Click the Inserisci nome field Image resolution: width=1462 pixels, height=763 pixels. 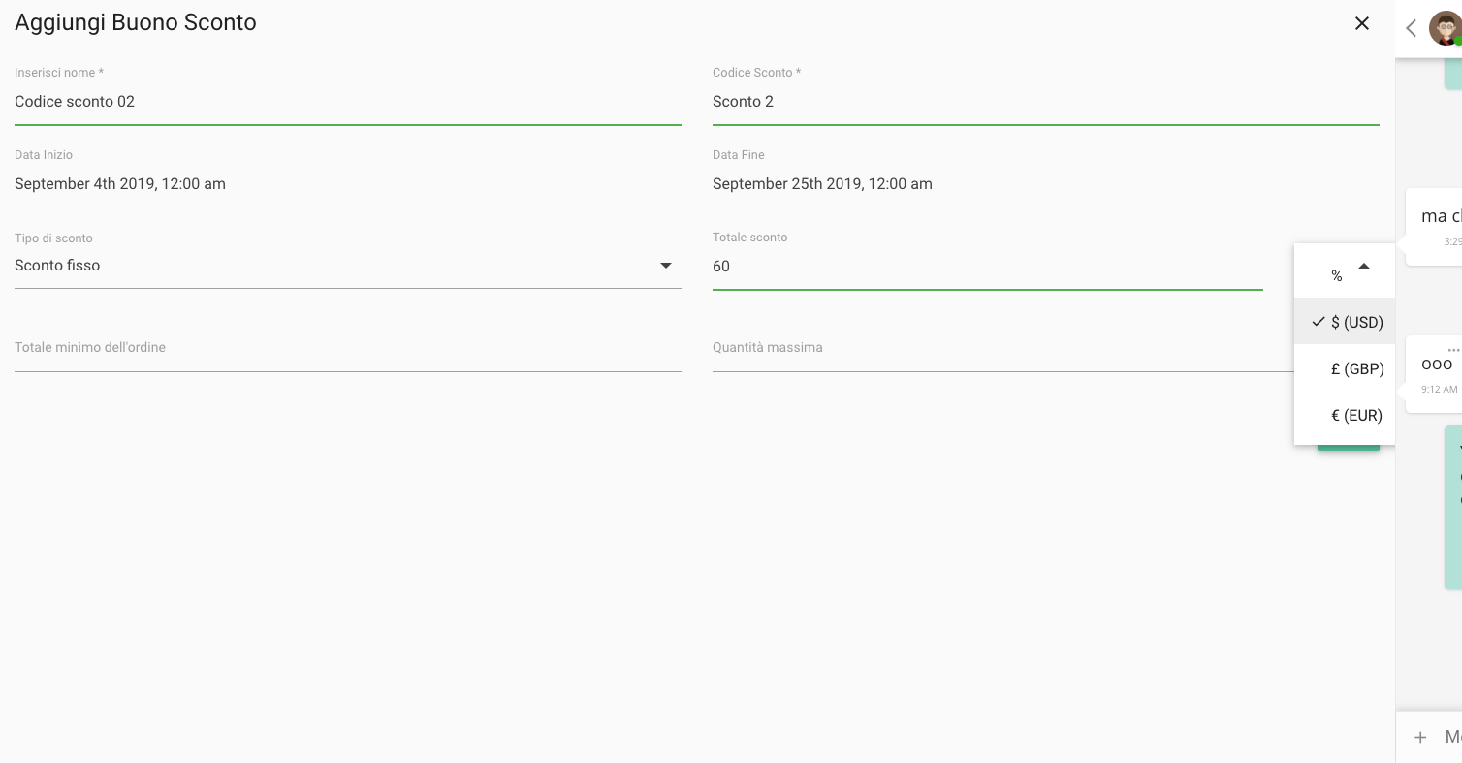pyautogui.click(x=347, y=102)
